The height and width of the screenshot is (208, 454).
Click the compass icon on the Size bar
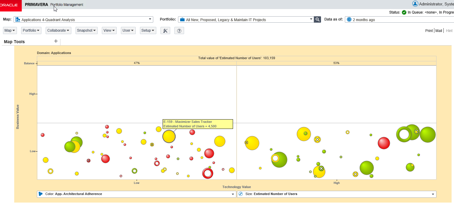[x=240, y=194]
